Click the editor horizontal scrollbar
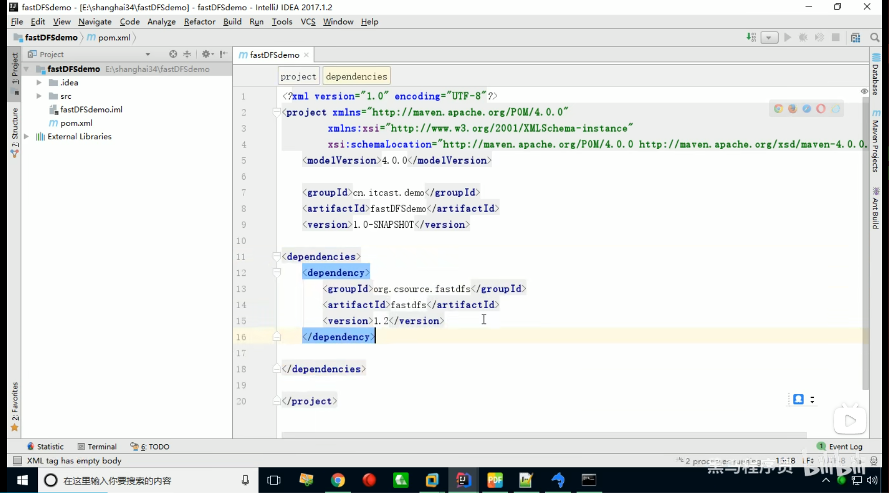The image size is (889, 493). [x=544, y=435]
